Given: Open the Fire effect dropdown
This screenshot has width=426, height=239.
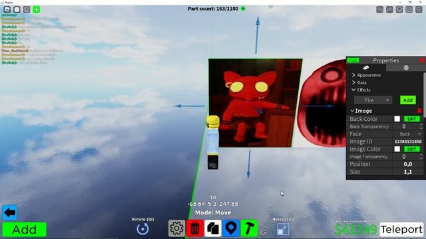Looking at the screenshot, I should (373, 100).
